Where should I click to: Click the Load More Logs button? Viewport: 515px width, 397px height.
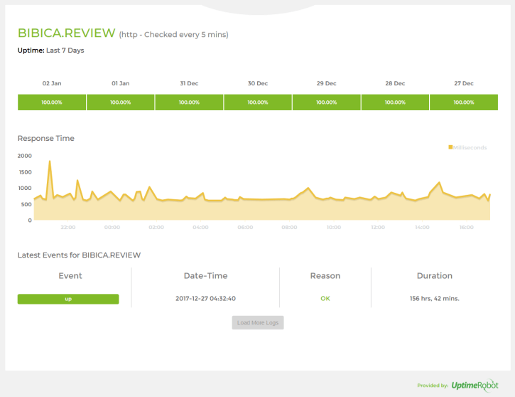pos(258,322)
